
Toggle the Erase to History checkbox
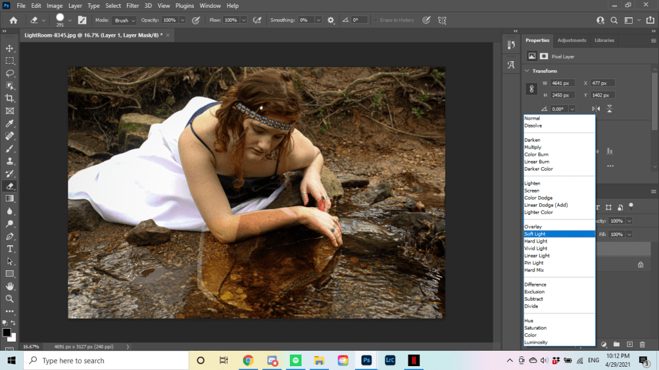pyautogui.click(x=376, y=21)
